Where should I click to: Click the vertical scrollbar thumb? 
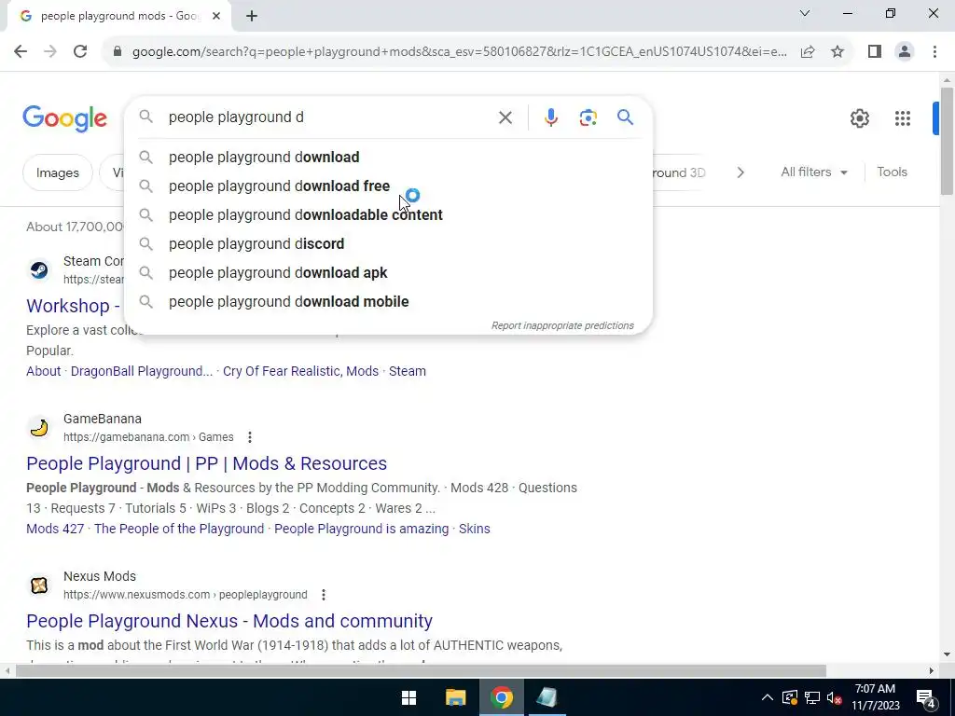pyautogui.click(x=947, y=142)
